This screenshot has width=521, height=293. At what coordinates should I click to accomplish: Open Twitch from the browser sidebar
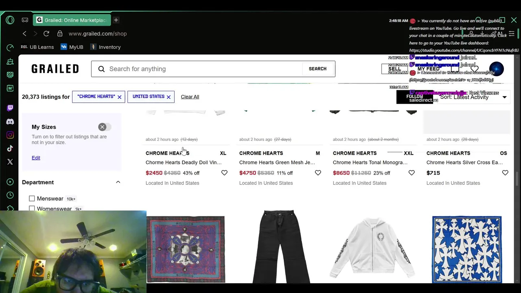(10, 108)
